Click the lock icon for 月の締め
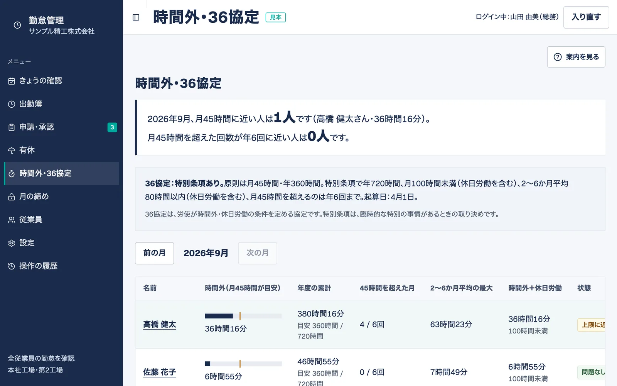Image resolution: width=617 pixels, height=386 pixels. (x=12, y=197)
